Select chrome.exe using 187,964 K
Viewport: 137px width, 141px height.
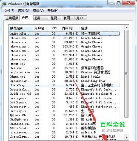(x=64, y=55)
